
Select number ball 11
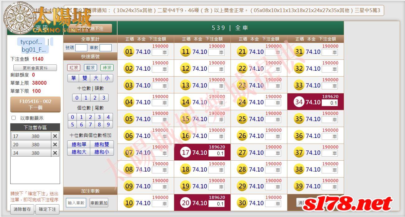coord(185,52)
